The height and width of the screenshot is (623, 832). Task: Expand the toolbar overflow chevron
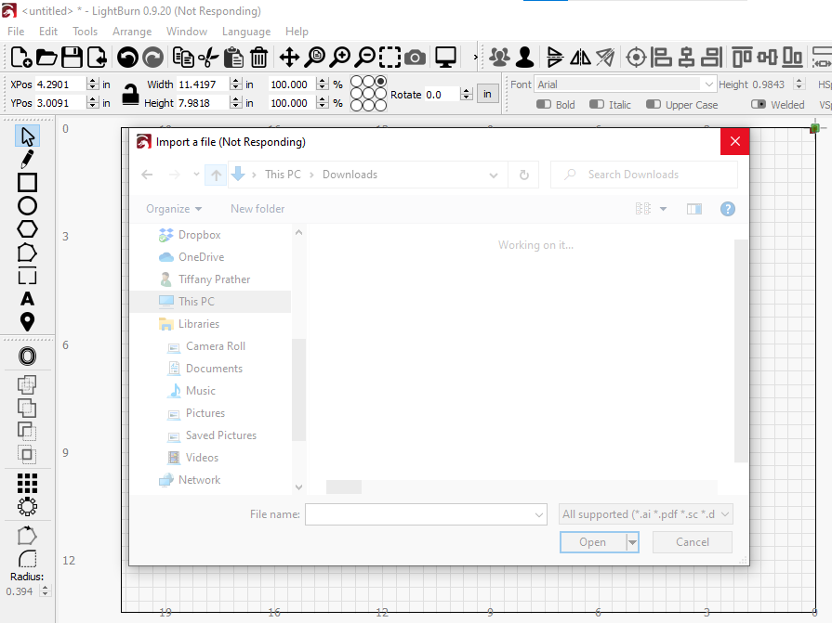[475, 57]
